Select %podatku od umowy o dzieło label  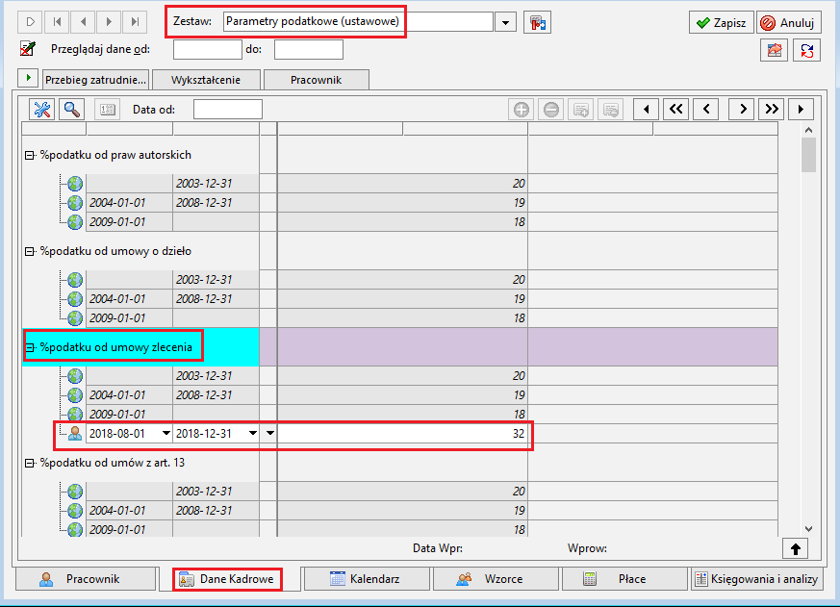[115, 251]
